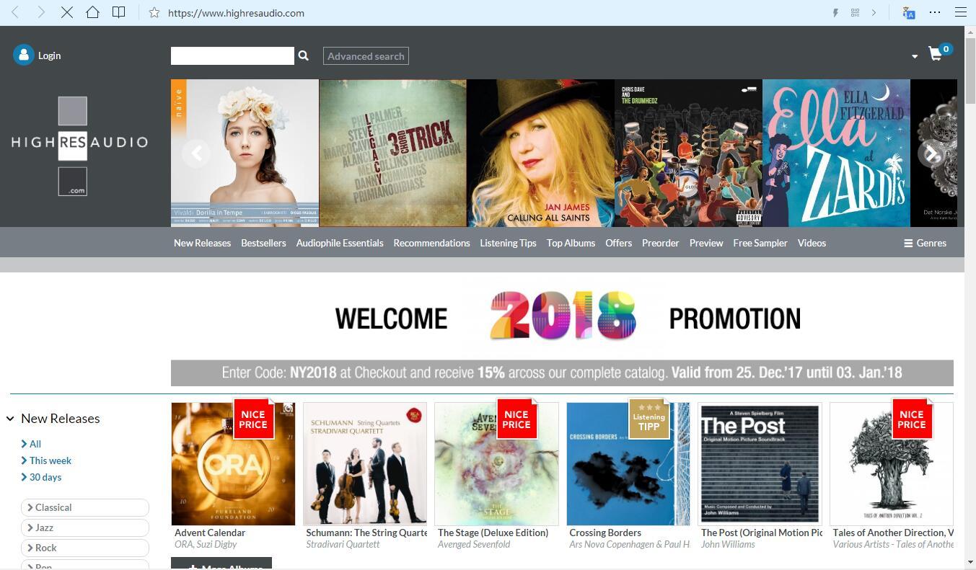Open the Bestsellers menu item
Viewport: 976px width, 570px height.
263,243
